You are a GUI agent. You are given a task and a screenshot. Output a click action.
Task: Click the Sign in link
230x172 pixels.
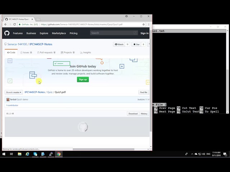point(144,33)
